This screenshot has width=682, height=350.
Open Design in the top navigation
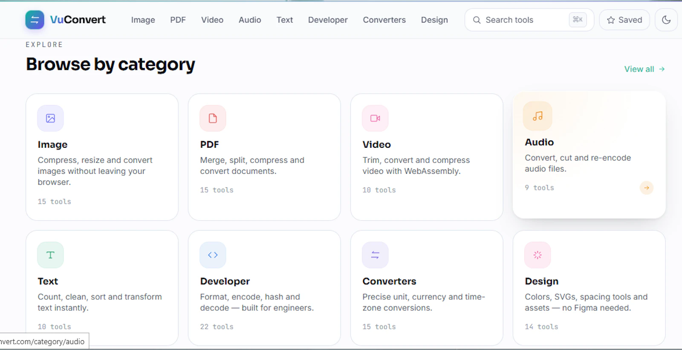click(x=434, y=20)
